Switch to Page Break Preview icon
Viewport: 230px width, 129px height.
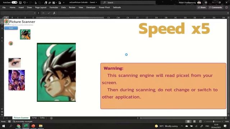tap(201, 121)
